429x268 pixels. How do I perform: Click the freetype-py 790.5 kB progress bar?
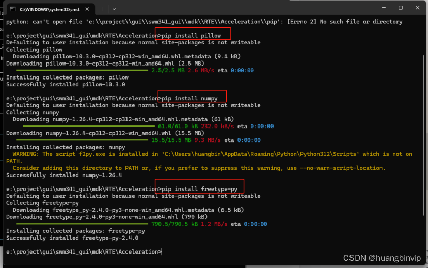click(x=82, y=224)
